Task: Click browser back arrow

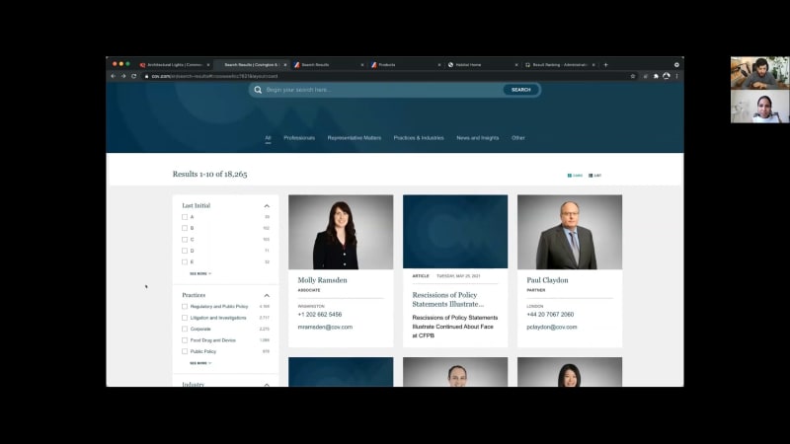Action: point(113,76)
